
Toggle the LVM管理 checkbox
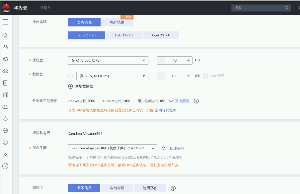point(205,76)
